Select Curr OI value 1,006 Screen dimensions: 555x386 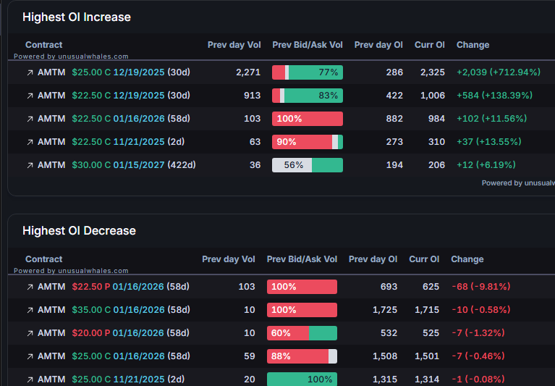433,96
